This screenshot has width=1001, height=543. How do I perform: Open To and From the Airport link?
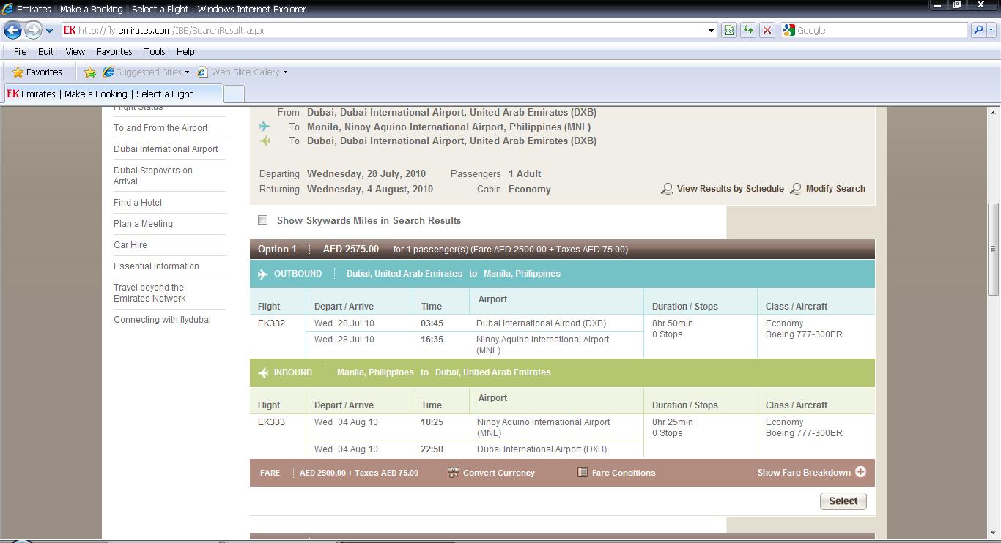click(x=160, y=128)
